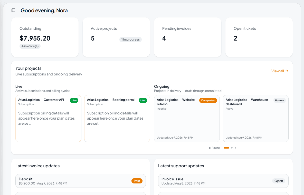Click the Completed status badge

[208, 100]
